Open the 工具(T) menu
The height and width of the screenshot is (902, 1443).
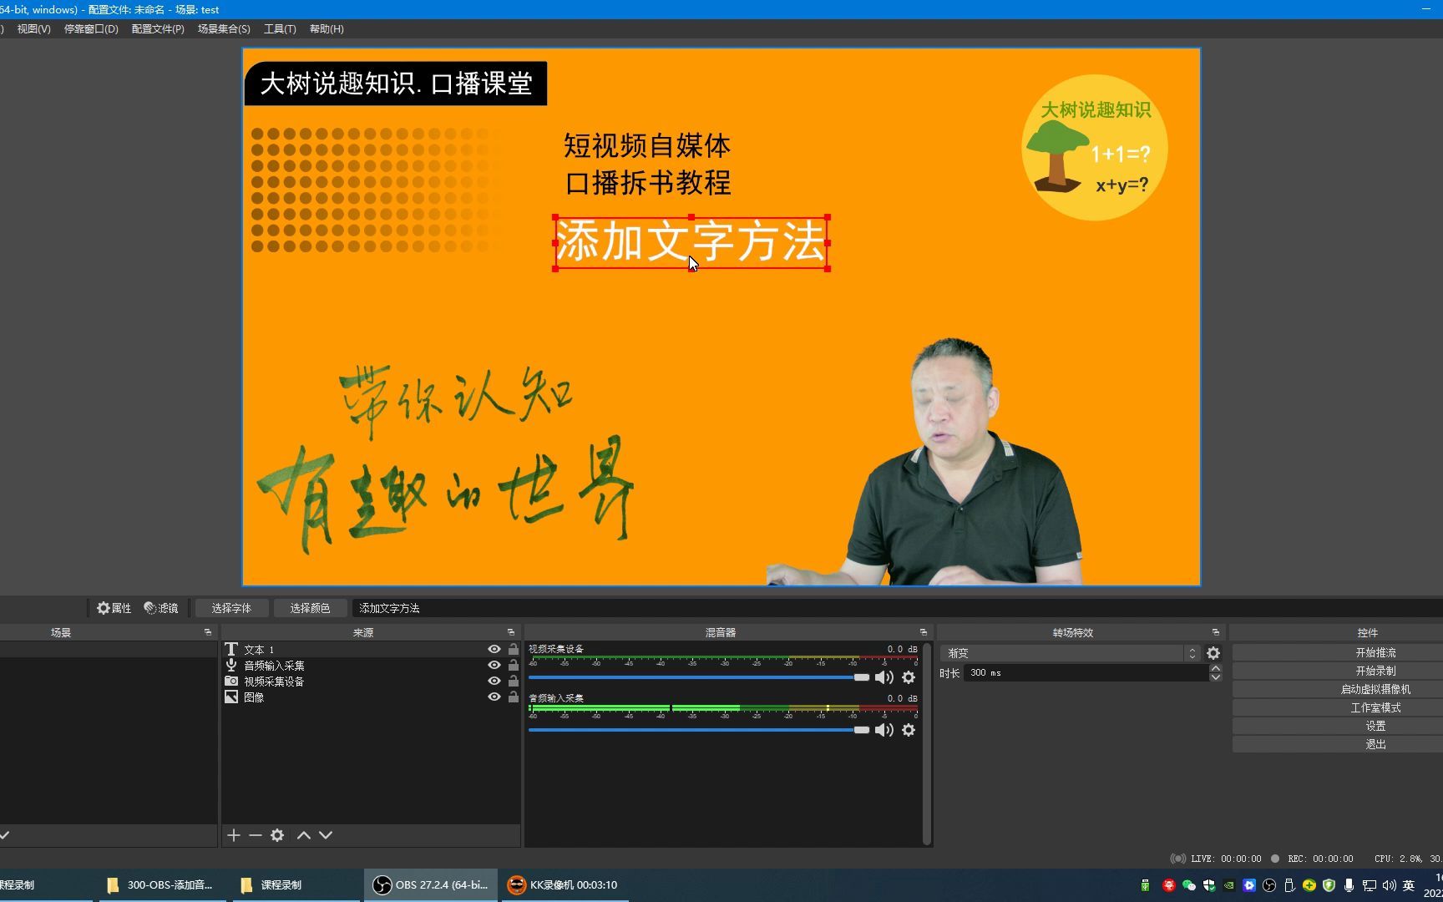click(x=280, y=28)
